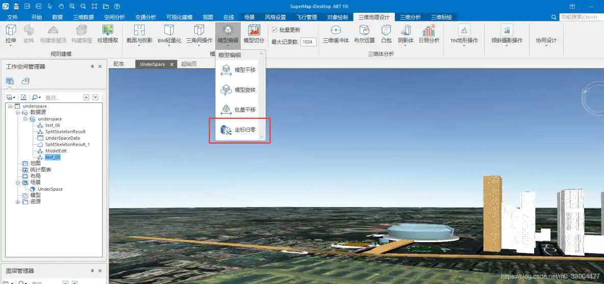
Task: Switch to the 开始 ribbon tab
Action: 37,17
